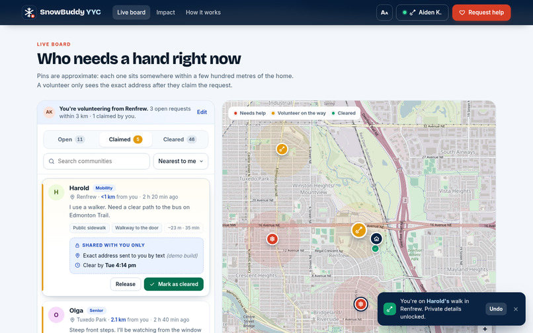Screen dimensions: 533x333
Task: Select the orange shovel pin near Tuxedo Park
Action: (x=282, y=149)
